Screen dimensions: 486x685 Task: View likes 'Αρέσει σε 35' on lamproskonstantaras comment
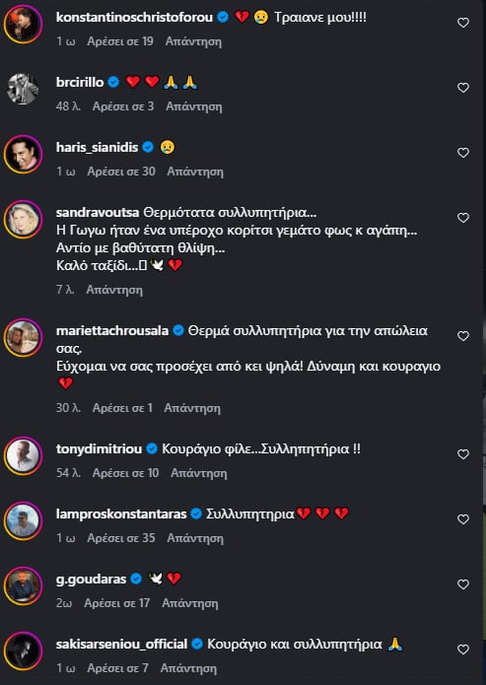pyautogui.click(x=121, y=538)
